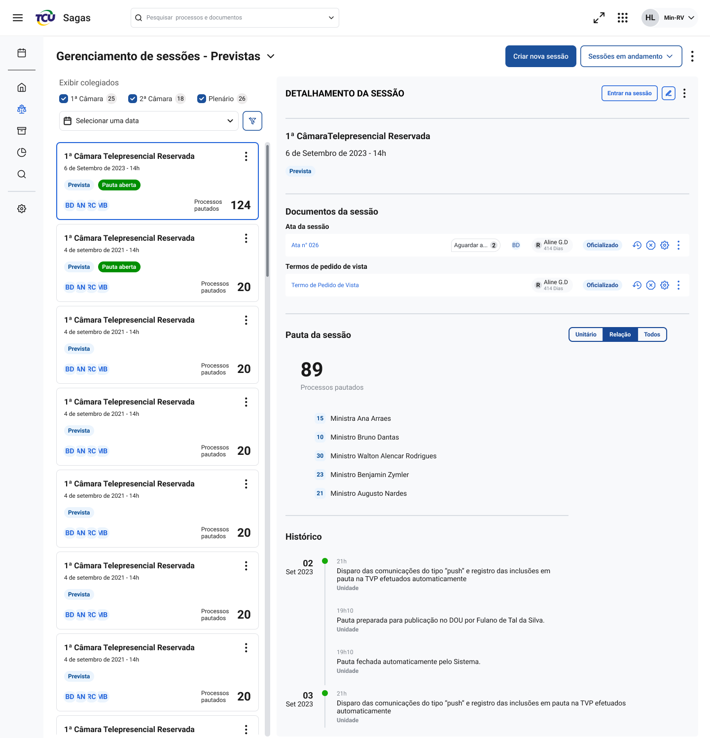This screenshot has height=738, width=710.
Task: Open the apps grid icon in the top bar
Action: 623,18
